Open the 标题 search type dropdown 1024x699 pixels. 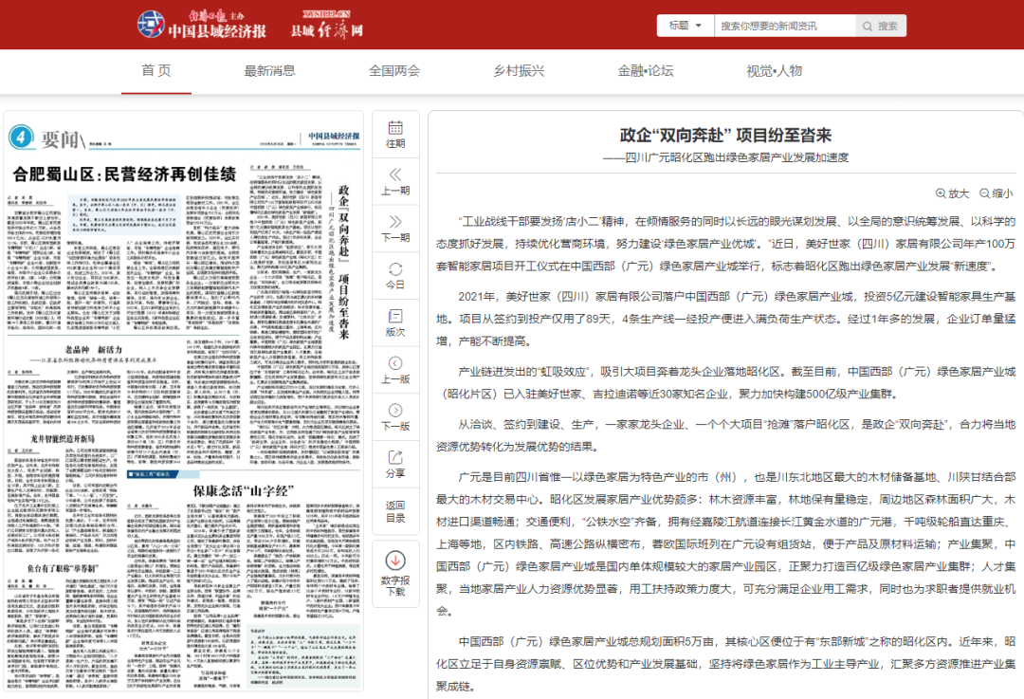pyautogui.click(x=686, y=27)
